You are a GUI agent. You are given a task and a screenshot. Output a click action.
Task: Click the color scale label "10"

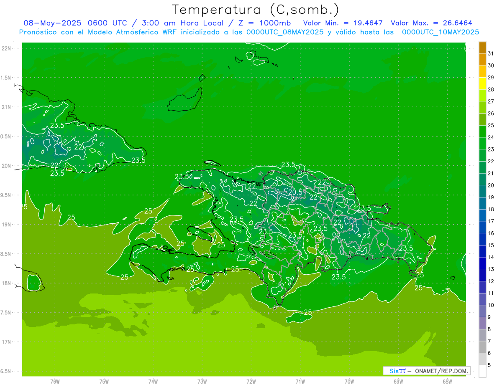coord(491,305)
